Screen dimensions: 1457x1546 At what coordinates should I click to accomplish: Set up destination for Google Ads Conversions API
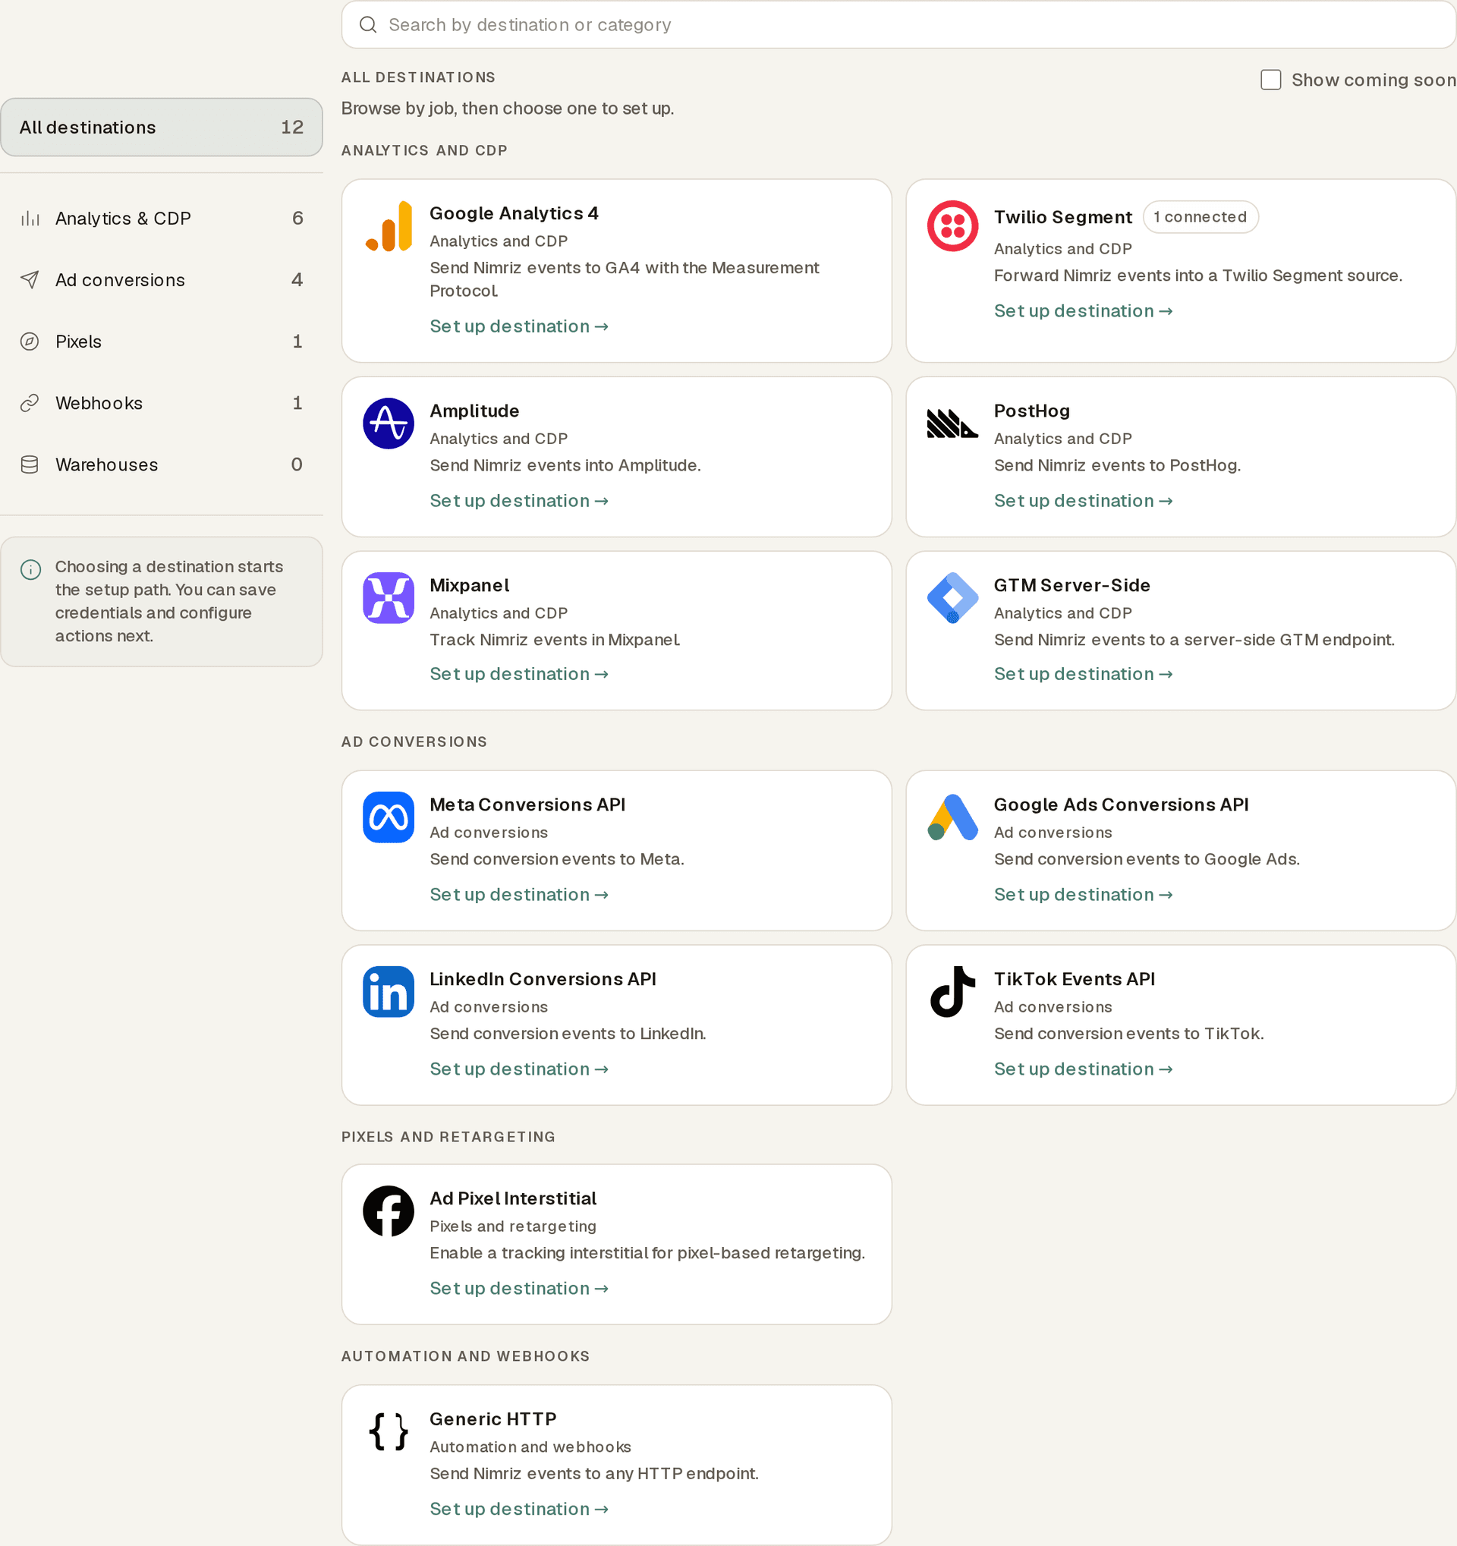pos(1083,894)
